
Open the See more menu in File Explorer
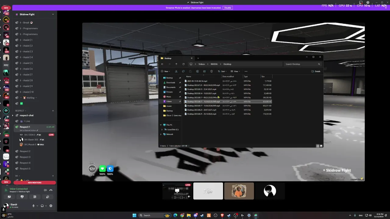click(246, 71)
